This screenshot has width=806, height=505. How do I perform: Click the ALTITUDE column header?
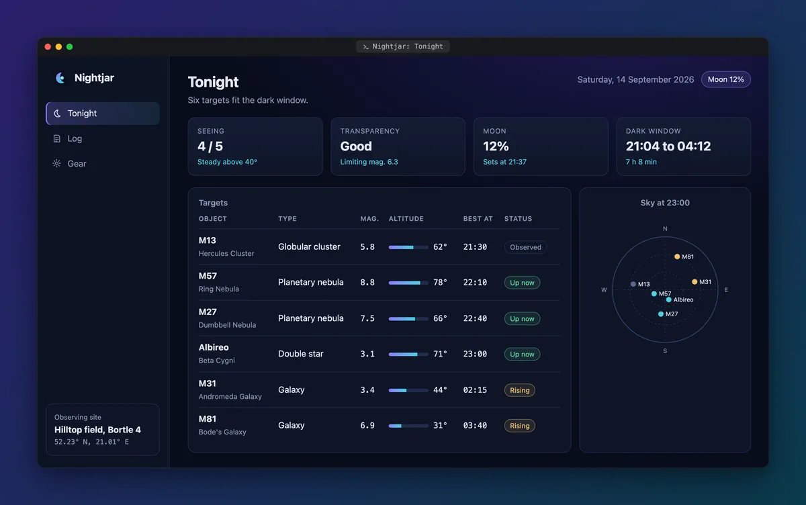(406, 219)
